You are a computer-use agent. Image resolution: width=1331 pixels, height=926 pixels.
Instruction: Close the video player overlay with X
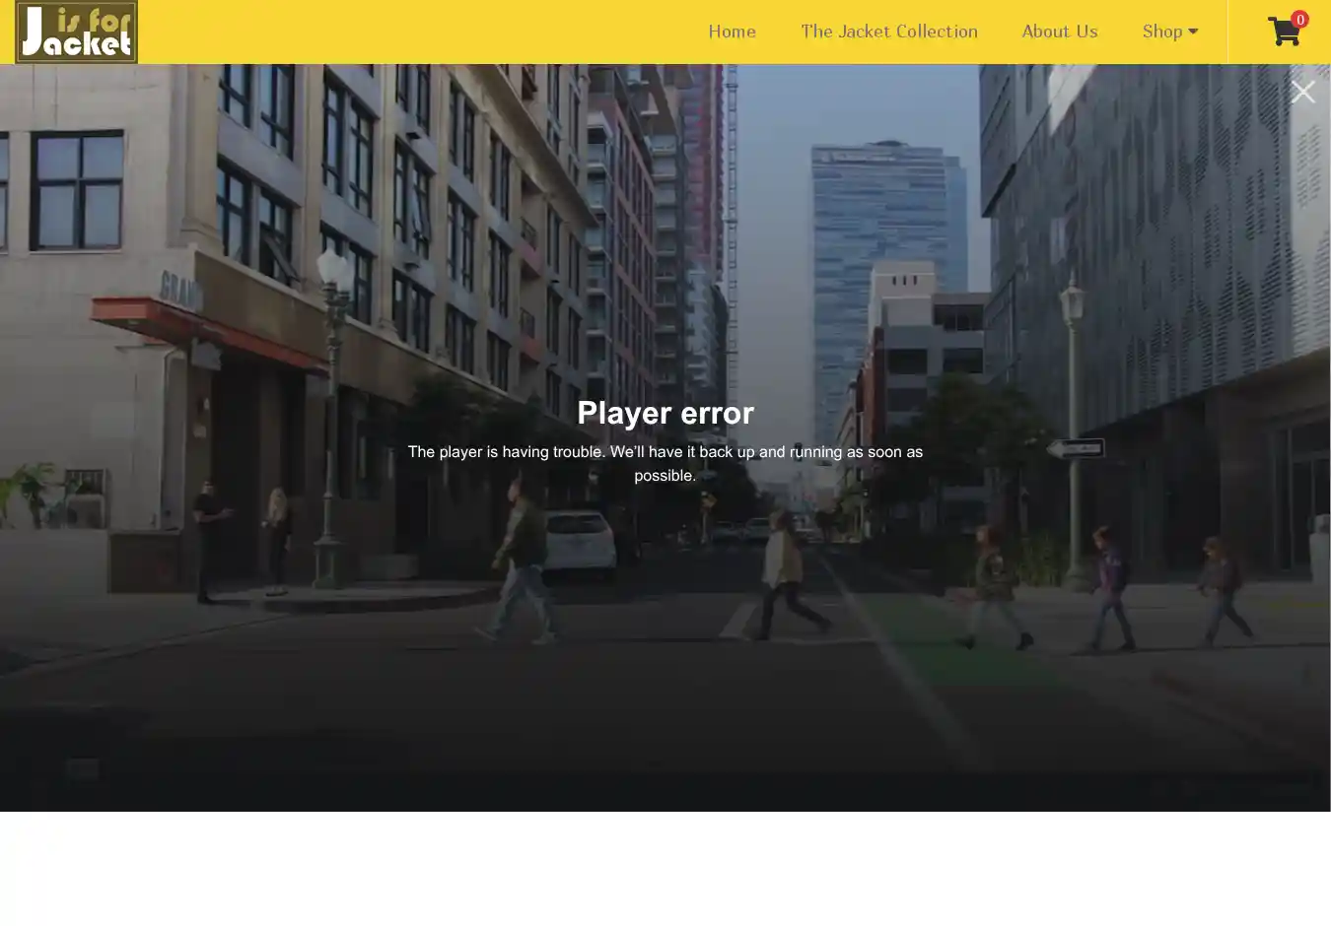coord(1302,92)
